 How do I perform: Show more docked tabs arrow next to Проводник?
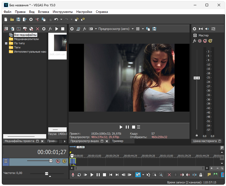(x=65, y=141)
